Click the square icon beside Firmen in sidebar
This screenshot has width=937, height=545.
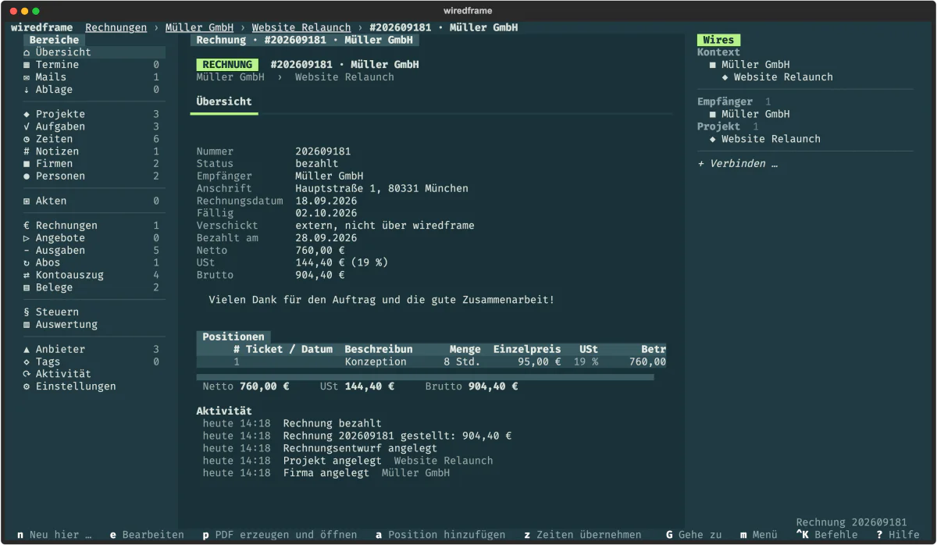click(x=27, y=164)
